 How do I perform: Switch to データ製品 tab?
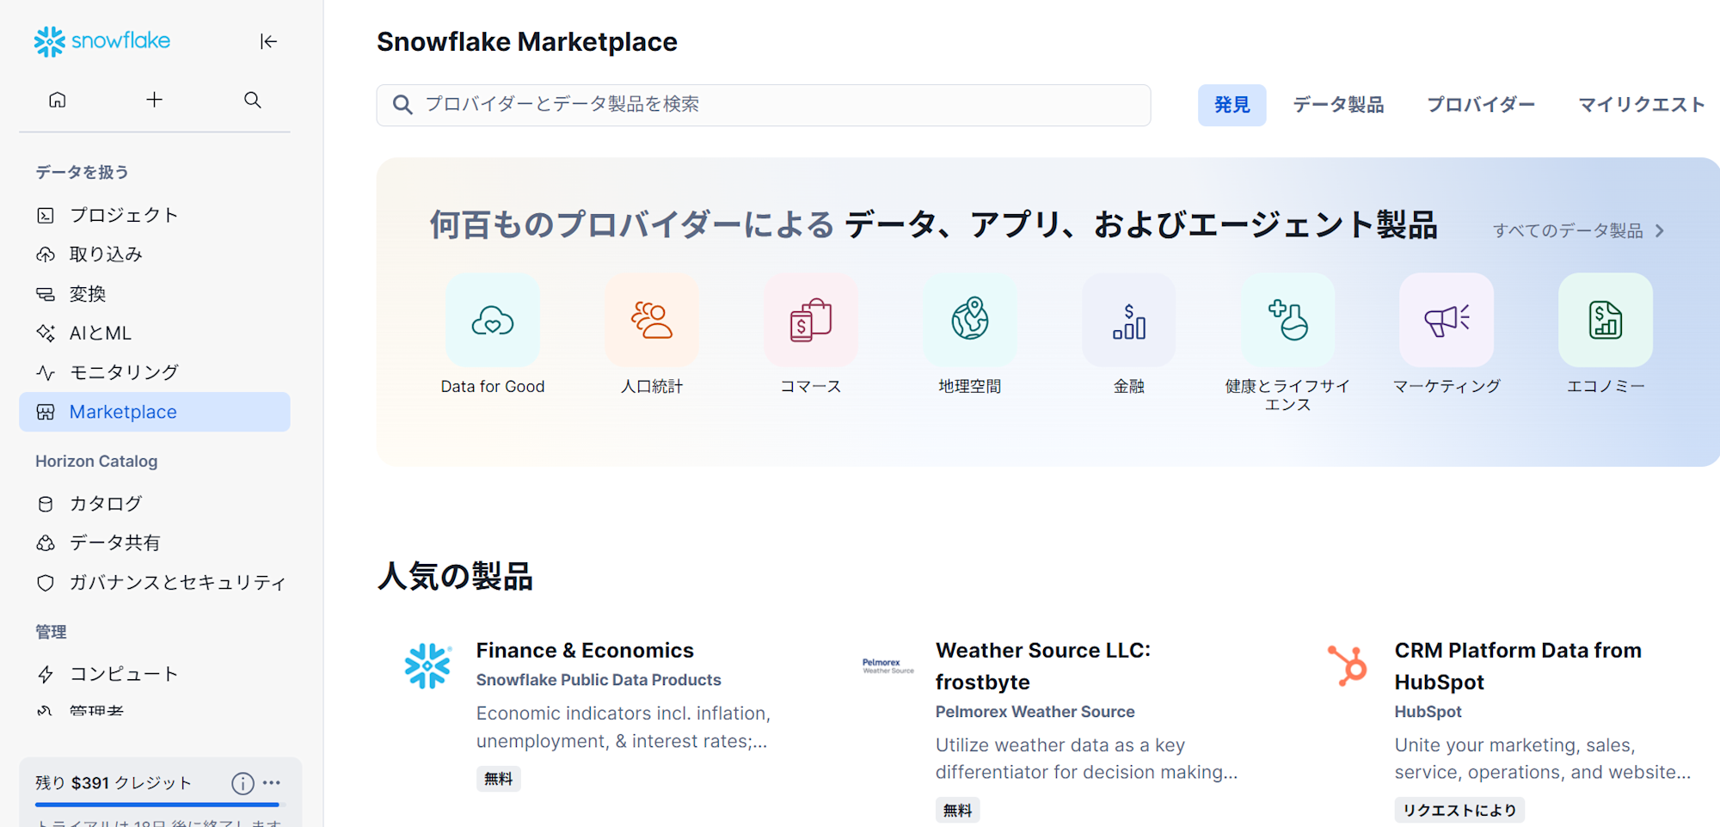(1338, 105)
